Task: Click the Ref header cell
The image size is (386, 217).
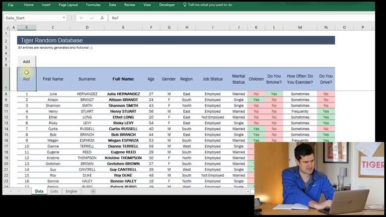Action: [x=27, y=79]
